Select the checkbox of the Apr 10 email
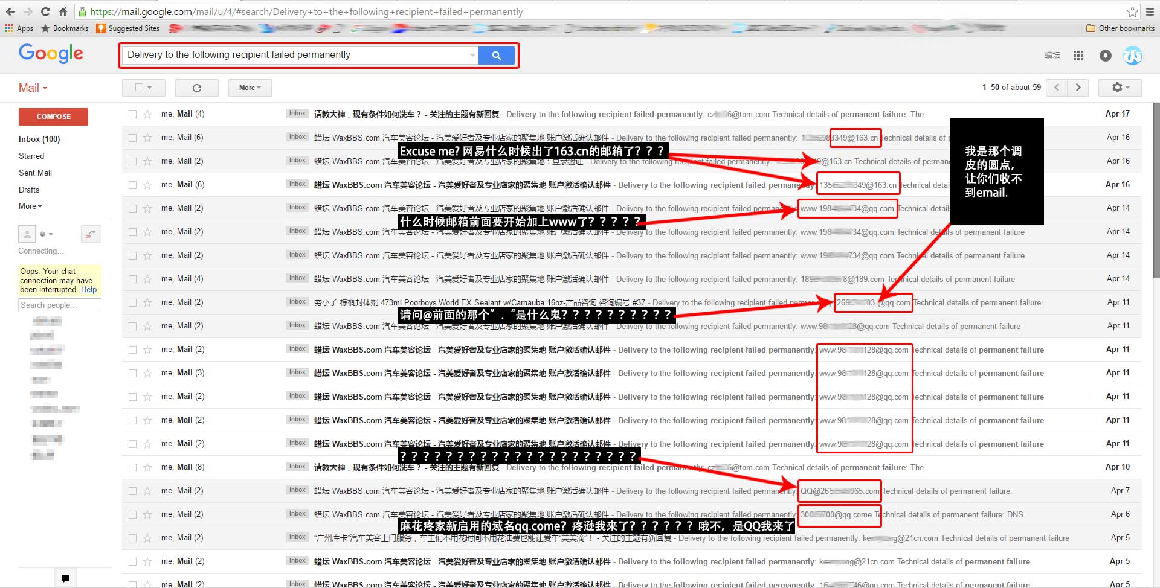Image resolution: width=1160 pixels, height=588 pixels. pos(131,467)
